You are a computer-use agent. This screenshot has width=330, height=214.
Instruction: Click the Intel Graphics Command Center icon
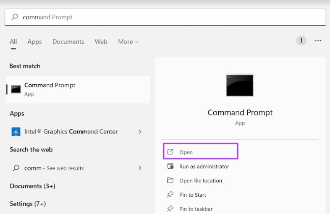[x=16, y=132]
